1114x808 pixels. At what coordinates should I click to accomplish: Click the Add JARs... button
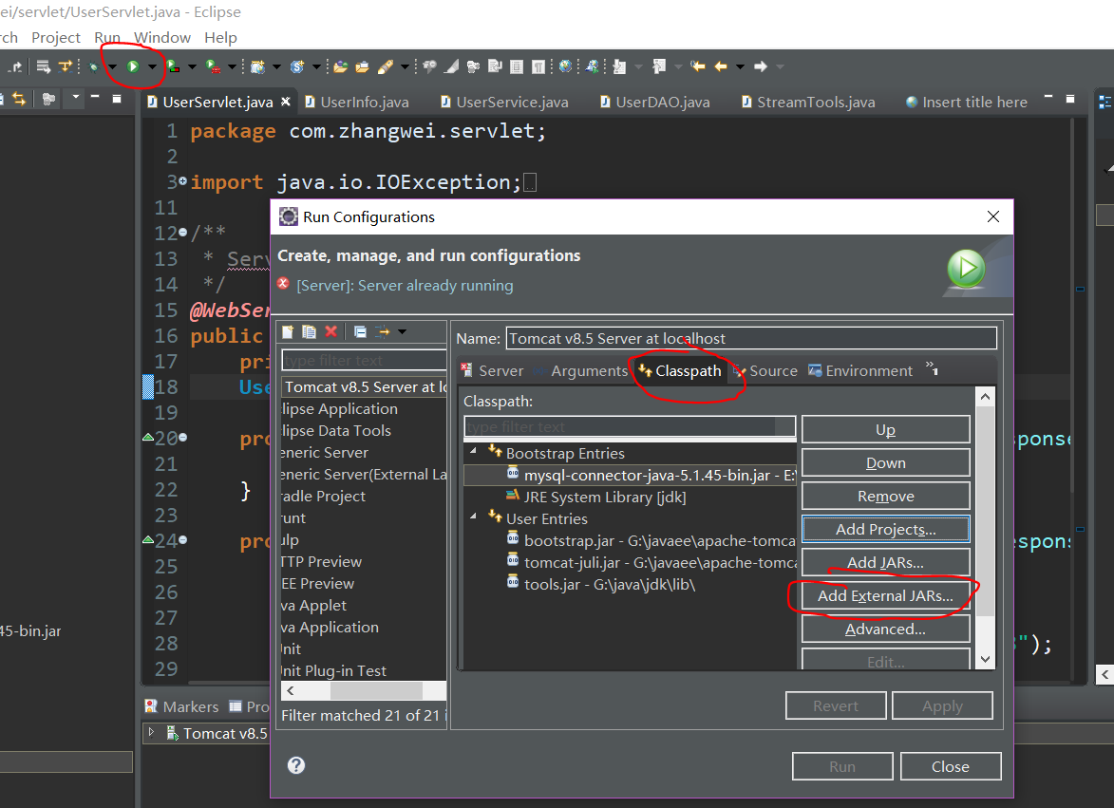pyautogui.click(x=885, y=562)
